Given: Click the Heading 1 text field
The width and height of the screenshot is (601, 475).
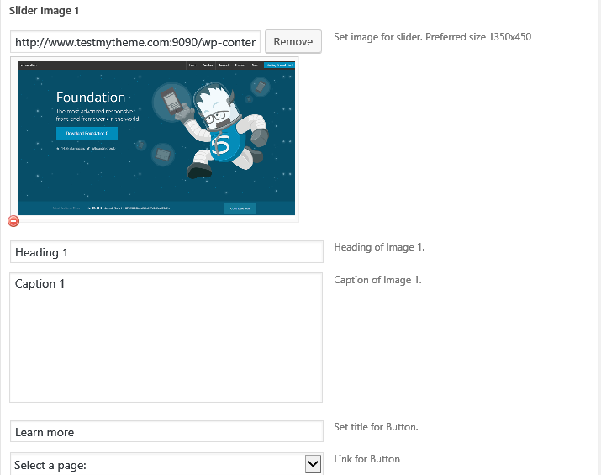Looking at the screenshot, I should (x=166, y=252).
